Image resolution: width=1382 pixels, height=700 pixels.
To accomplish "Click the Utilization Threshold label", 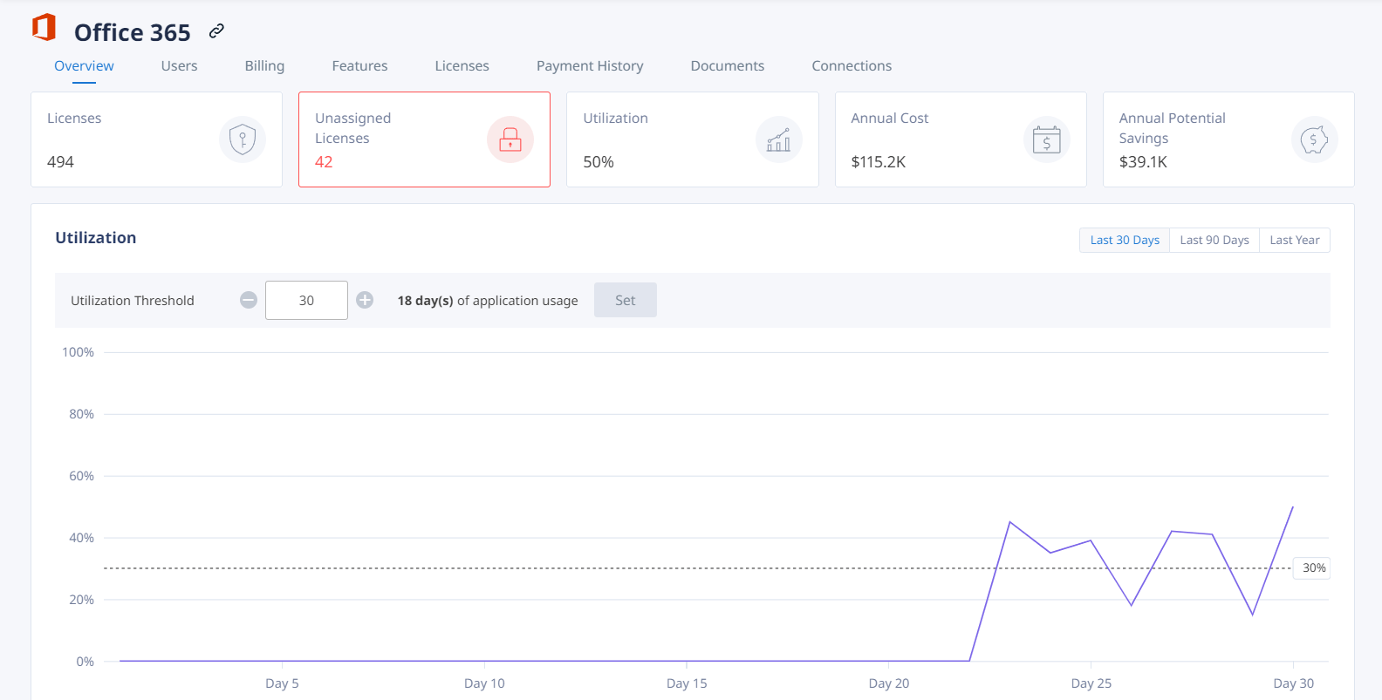I will pos(133,301).
